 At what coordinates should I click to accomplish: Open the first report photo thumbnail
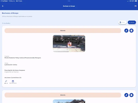point(69,43)
